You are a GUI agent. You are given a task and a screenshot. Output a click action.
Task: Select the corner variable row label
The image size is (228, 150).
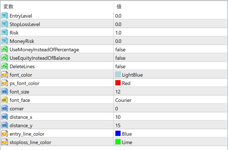click(x=17, y=109)
